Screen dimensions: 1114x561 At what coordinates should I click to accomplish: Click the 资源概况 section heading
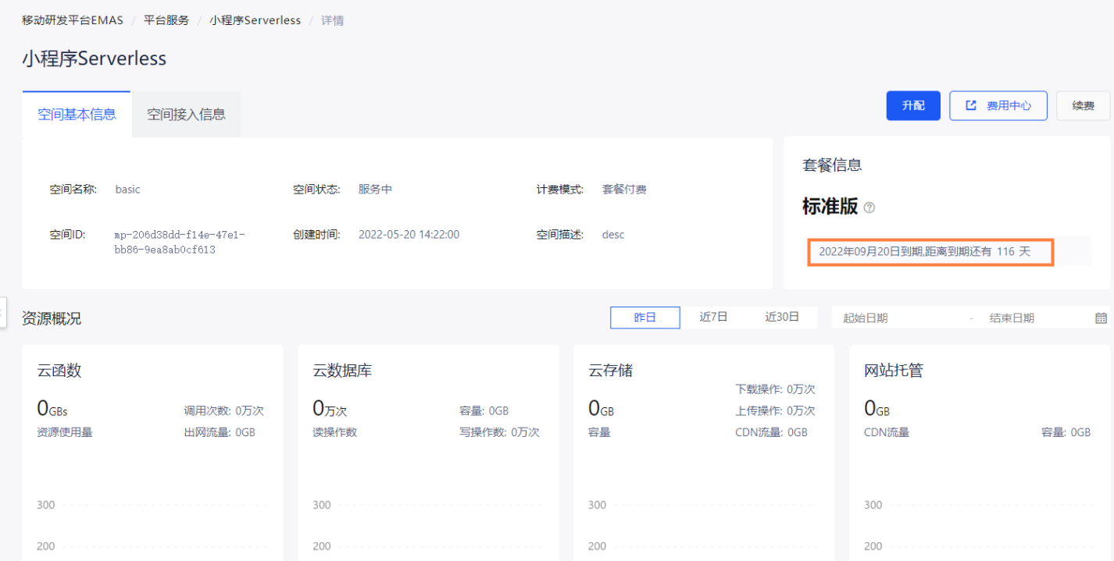pos(52,318)
